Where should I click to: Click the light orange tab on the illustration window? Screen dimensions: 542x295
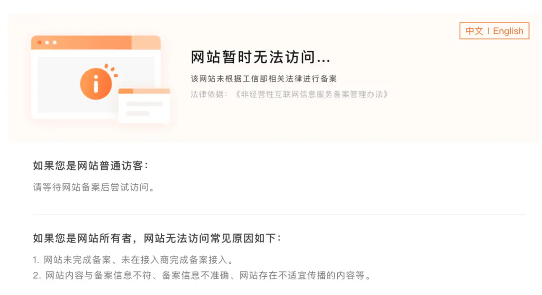tap(146, 42)
